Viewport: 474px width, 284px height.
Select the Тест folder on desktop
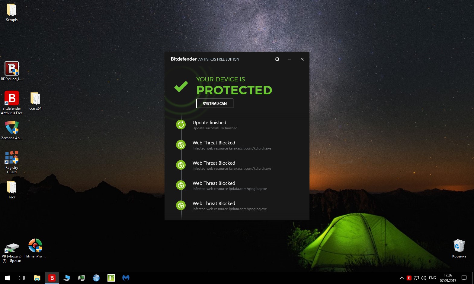(12, 190)
